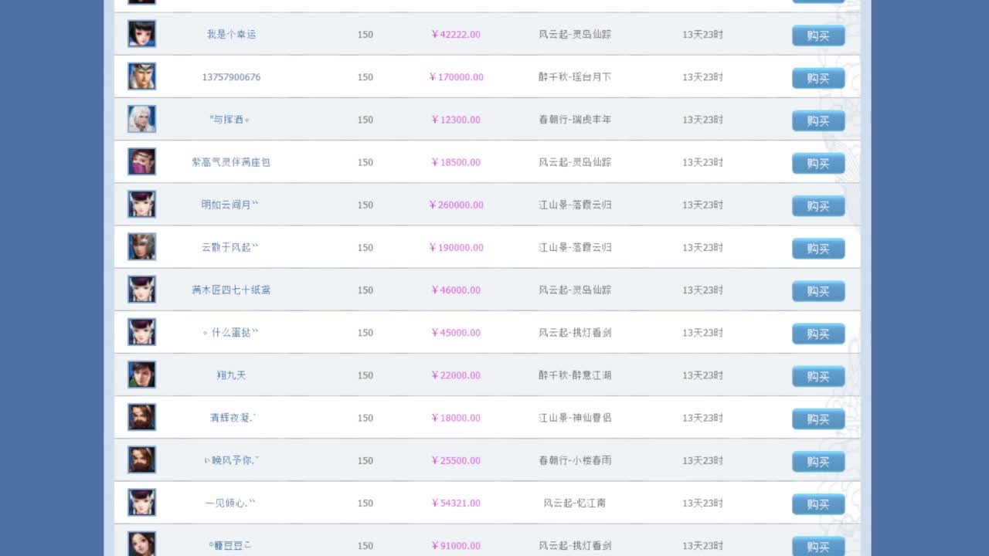Click the white-haired avatar priced ¥12300.00
Viewport: 989px width, 556px height.
[x=141, y=119]
